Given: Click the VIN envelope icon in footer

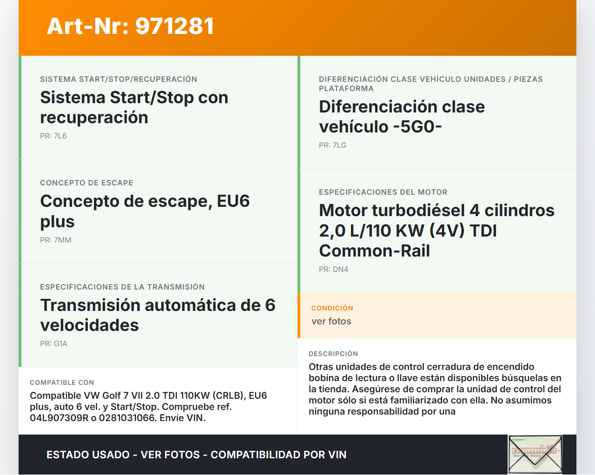Looking at the screenshot, I should (x=535, y=454).
